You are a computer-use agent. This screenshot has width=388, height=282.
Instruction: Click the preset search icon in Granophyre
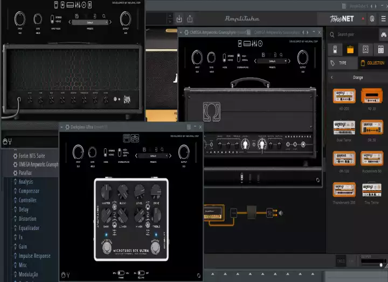(281, 55)
